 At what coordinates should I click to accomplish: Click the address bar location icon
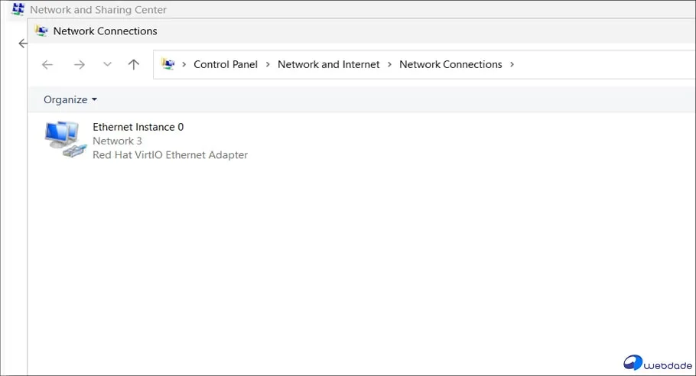tap(168, 65)
